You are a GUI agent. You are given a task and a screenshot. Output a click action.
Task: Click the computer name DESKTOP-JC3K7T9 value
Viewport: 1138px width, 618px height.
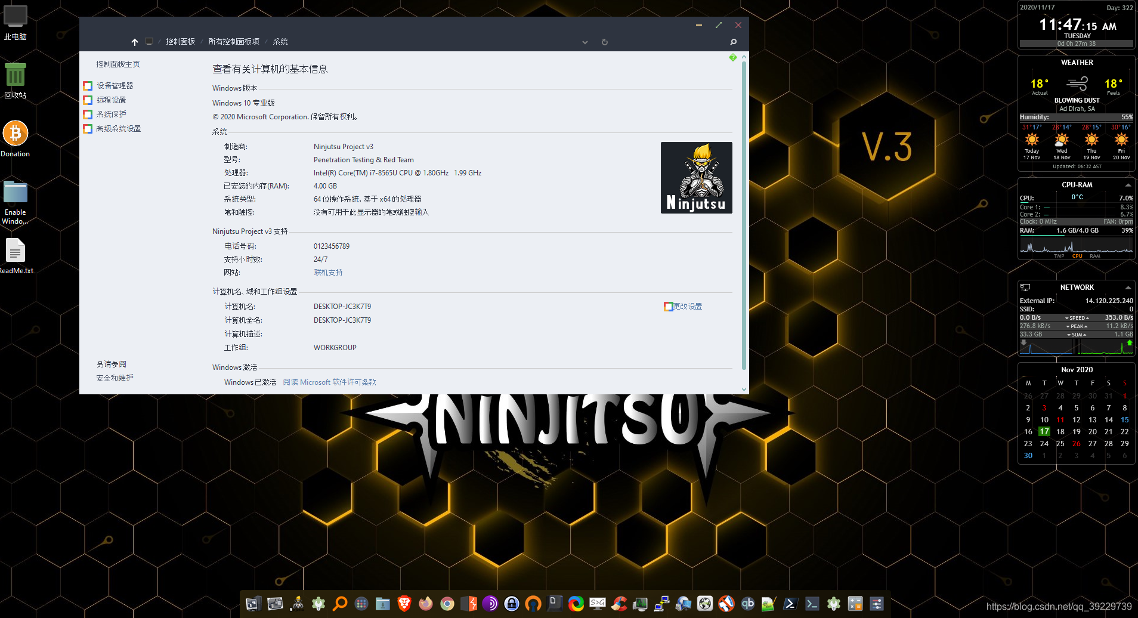click(342, 307)
